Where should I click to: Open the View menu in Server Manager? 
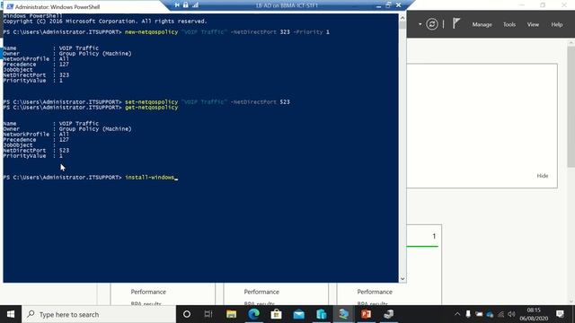coord(533,24)
